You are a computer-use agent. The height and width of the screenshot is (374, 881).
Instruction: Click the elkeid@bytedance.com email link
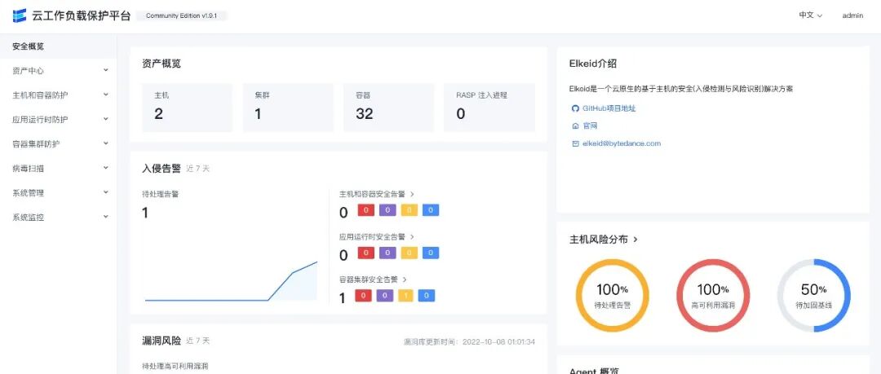click(x=622, y=143)
